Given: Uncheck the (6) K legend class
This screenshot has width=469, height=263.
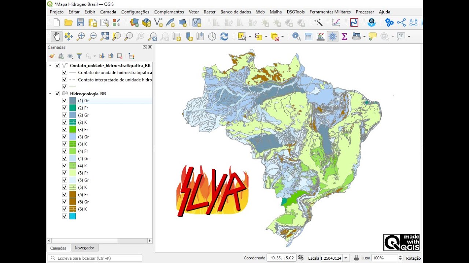Looking at the screenshot, I should [64, 209].
